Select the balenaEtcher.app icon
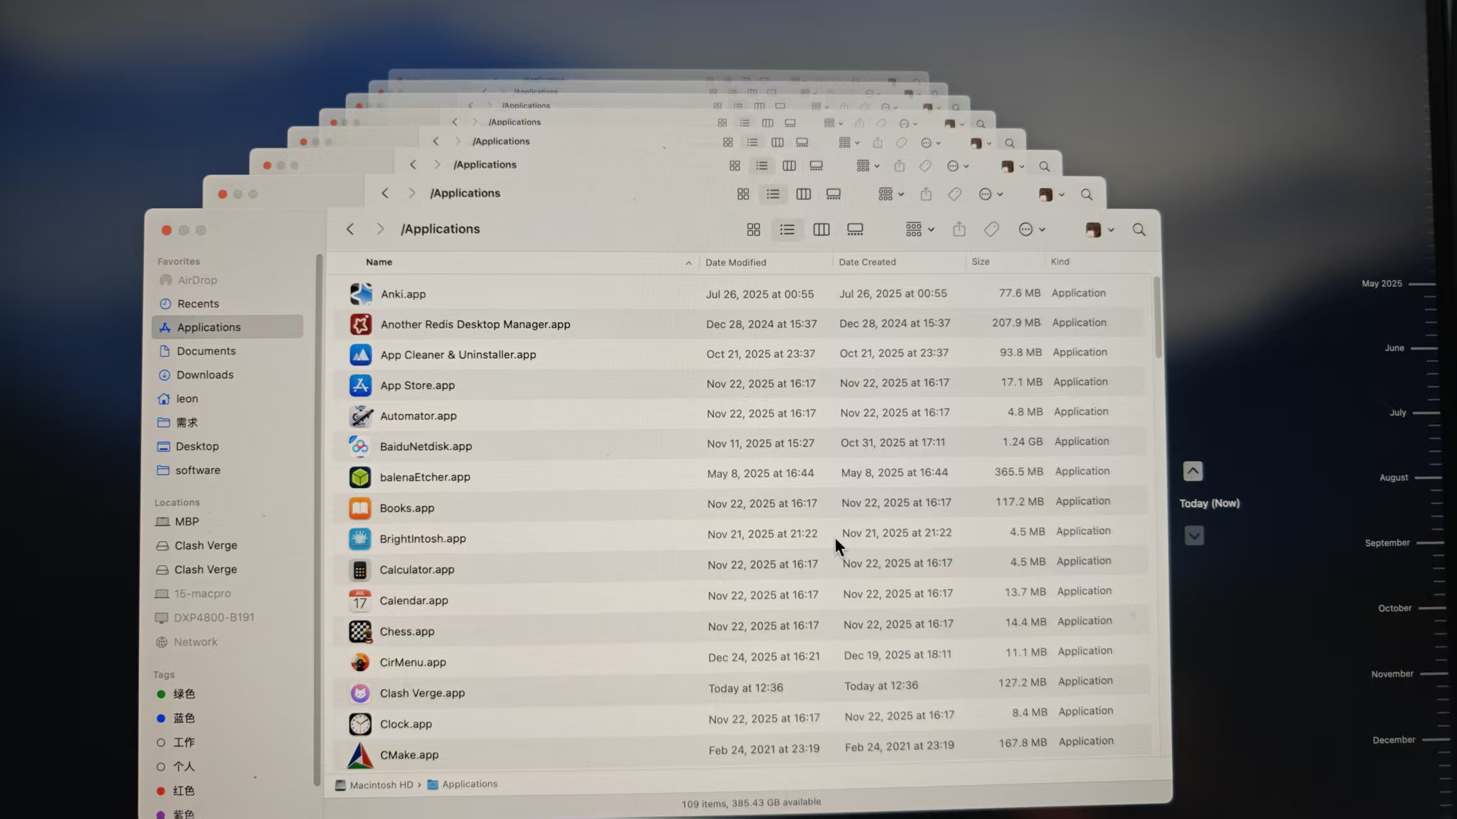 360,477
